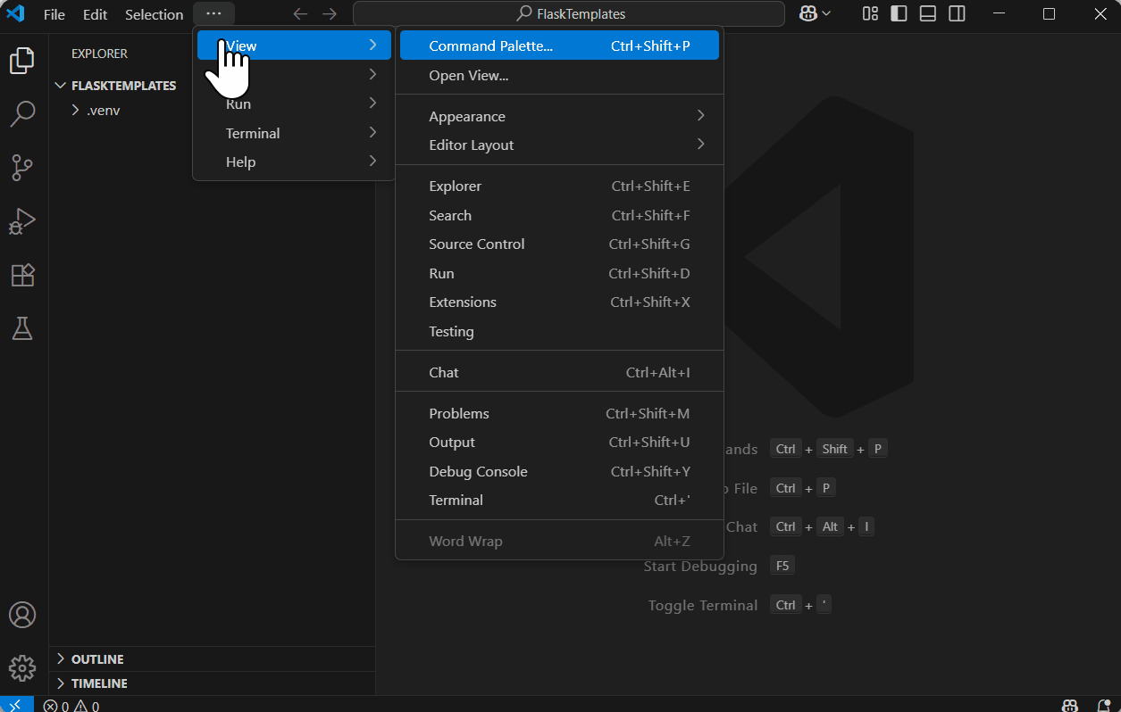Image resolution: width=1121 pixels, height=712 pixels.
Task: Click the F5 key hint
Action: click(x=782, y=566)
